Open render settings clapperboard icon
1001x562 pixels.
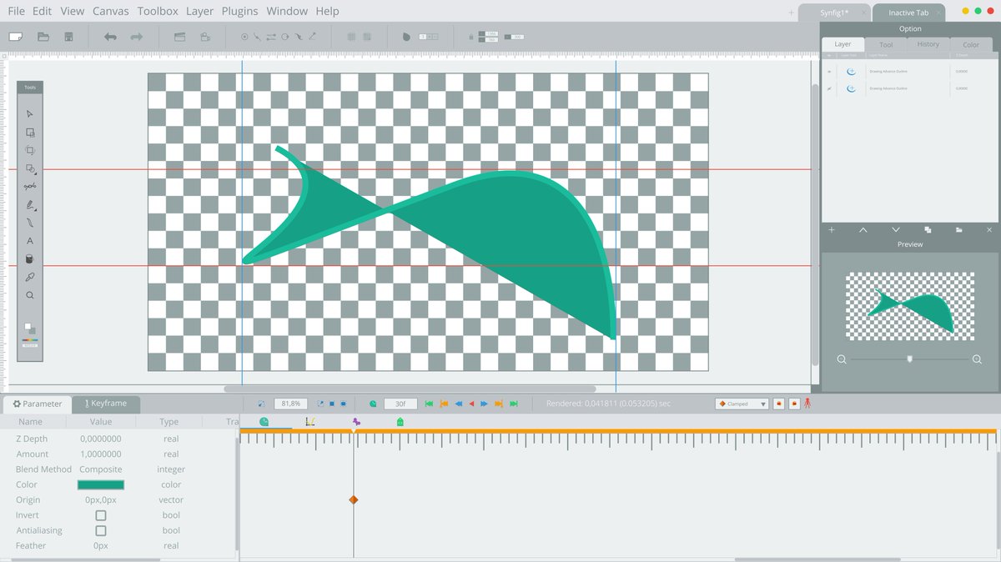coord(179,37)
